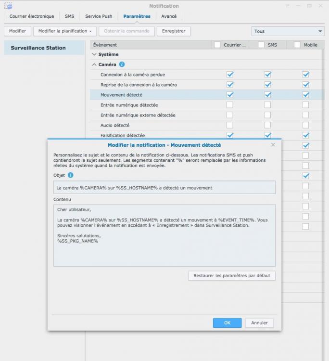Image resolution: width=329 pixels, height=361 pixels.
Task: Click the info icon beside Objet label
Action: (x=70, y=175)
